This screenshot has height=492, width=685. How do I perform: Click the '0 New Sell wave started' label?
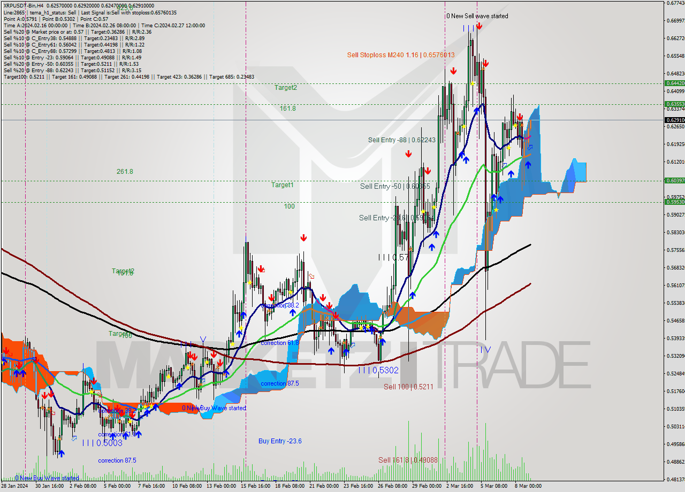coord(477,16)
